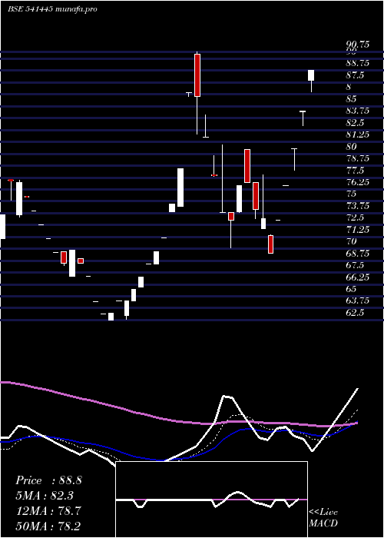Click the 62.5 price axis label
Viewport: 384px width, 538px height.
355,313
